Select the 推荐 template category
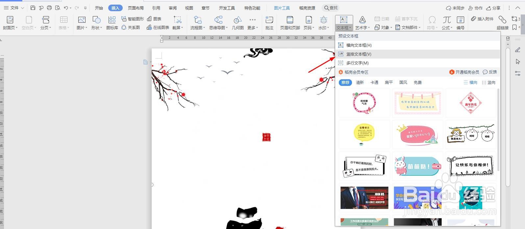The image size is (525, 229). pos(345,83)
